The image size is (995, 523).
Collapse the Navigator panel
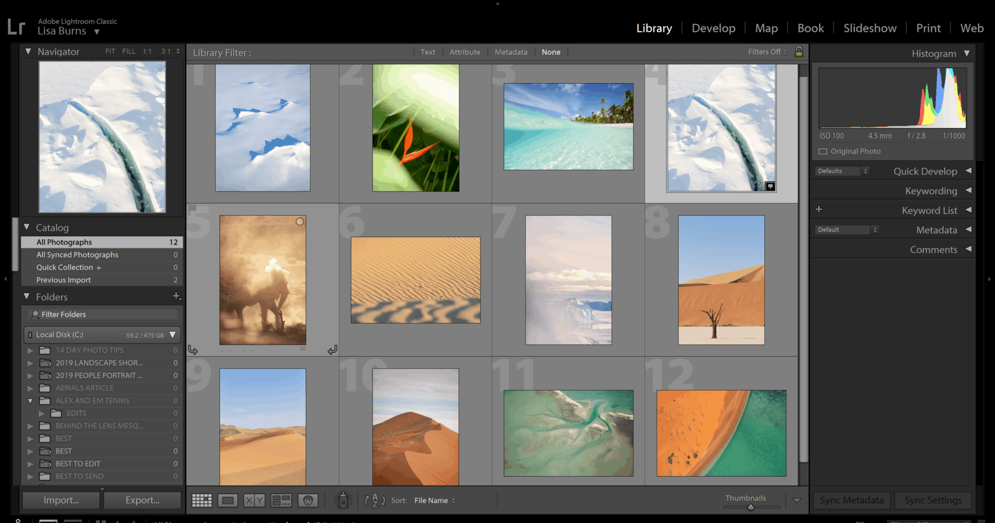click(x=28, y=51)
